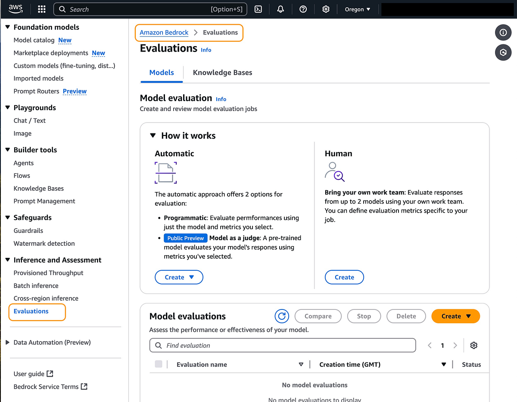
Task: Open the Amazon Bedrock breadcrumb link
Action: point(164,32)
